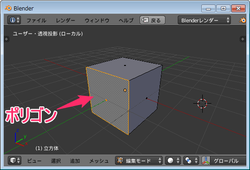Close the Blender window
This screenshot has height=170, width=250.
tap(238, 9)
